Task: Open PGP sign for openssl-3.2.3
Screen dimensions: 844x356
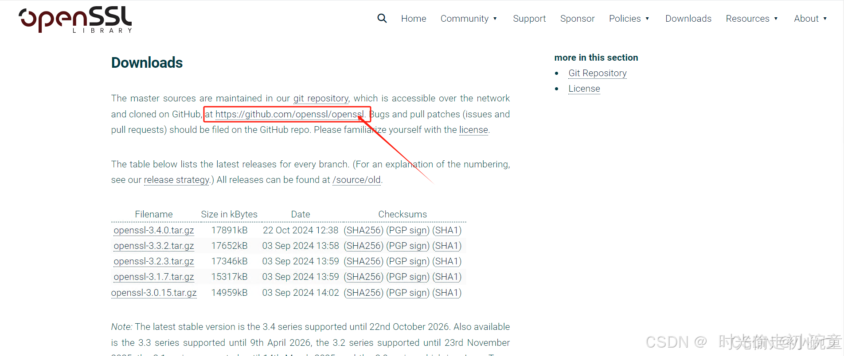Action: point(408,261)
